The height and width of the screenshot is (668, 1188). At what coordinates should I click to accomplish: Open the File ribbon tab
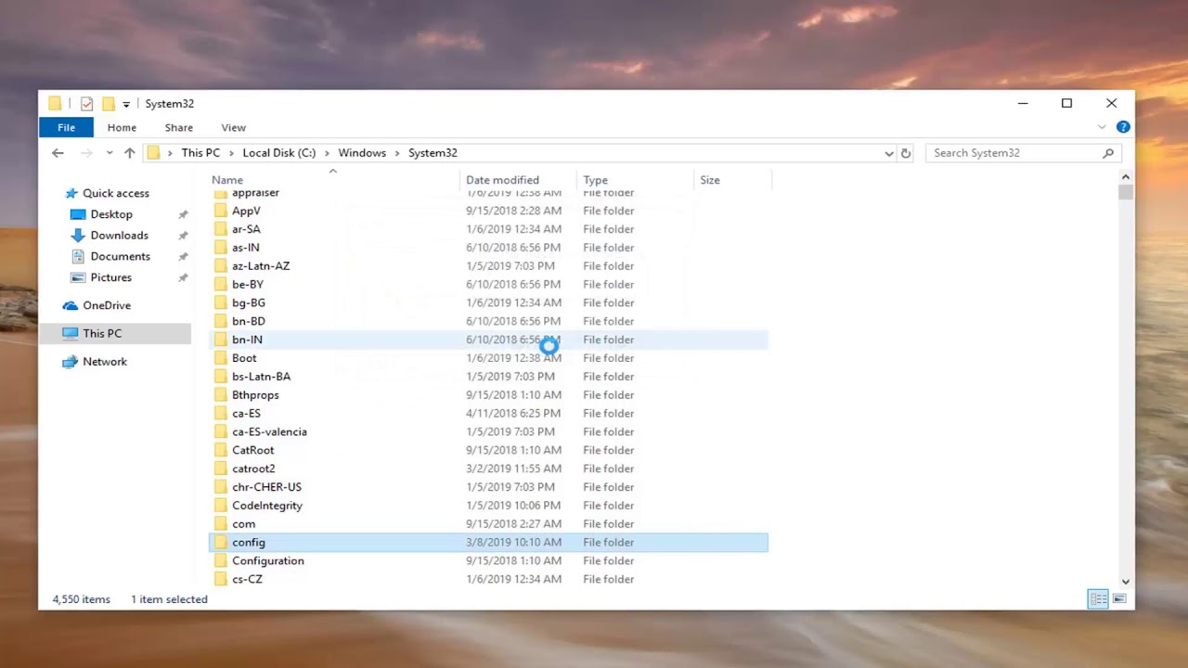pos(66,127)
